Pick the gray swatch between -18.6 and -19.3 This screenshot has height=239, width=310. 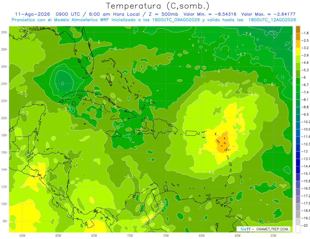tap(298, 214)
